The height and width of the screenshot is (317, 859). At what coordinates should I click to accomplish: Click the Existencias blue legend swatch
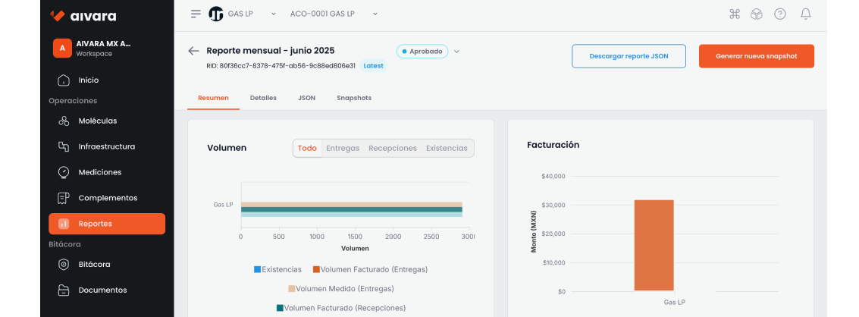pyautogui.click(x=258, y=269)
